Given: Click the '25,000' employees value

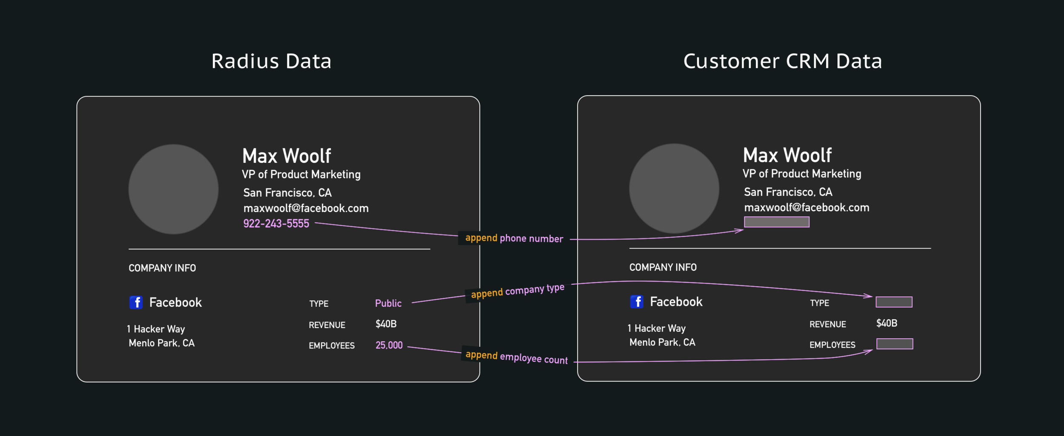Looking at the screenshot, I should tap(389, 345).
